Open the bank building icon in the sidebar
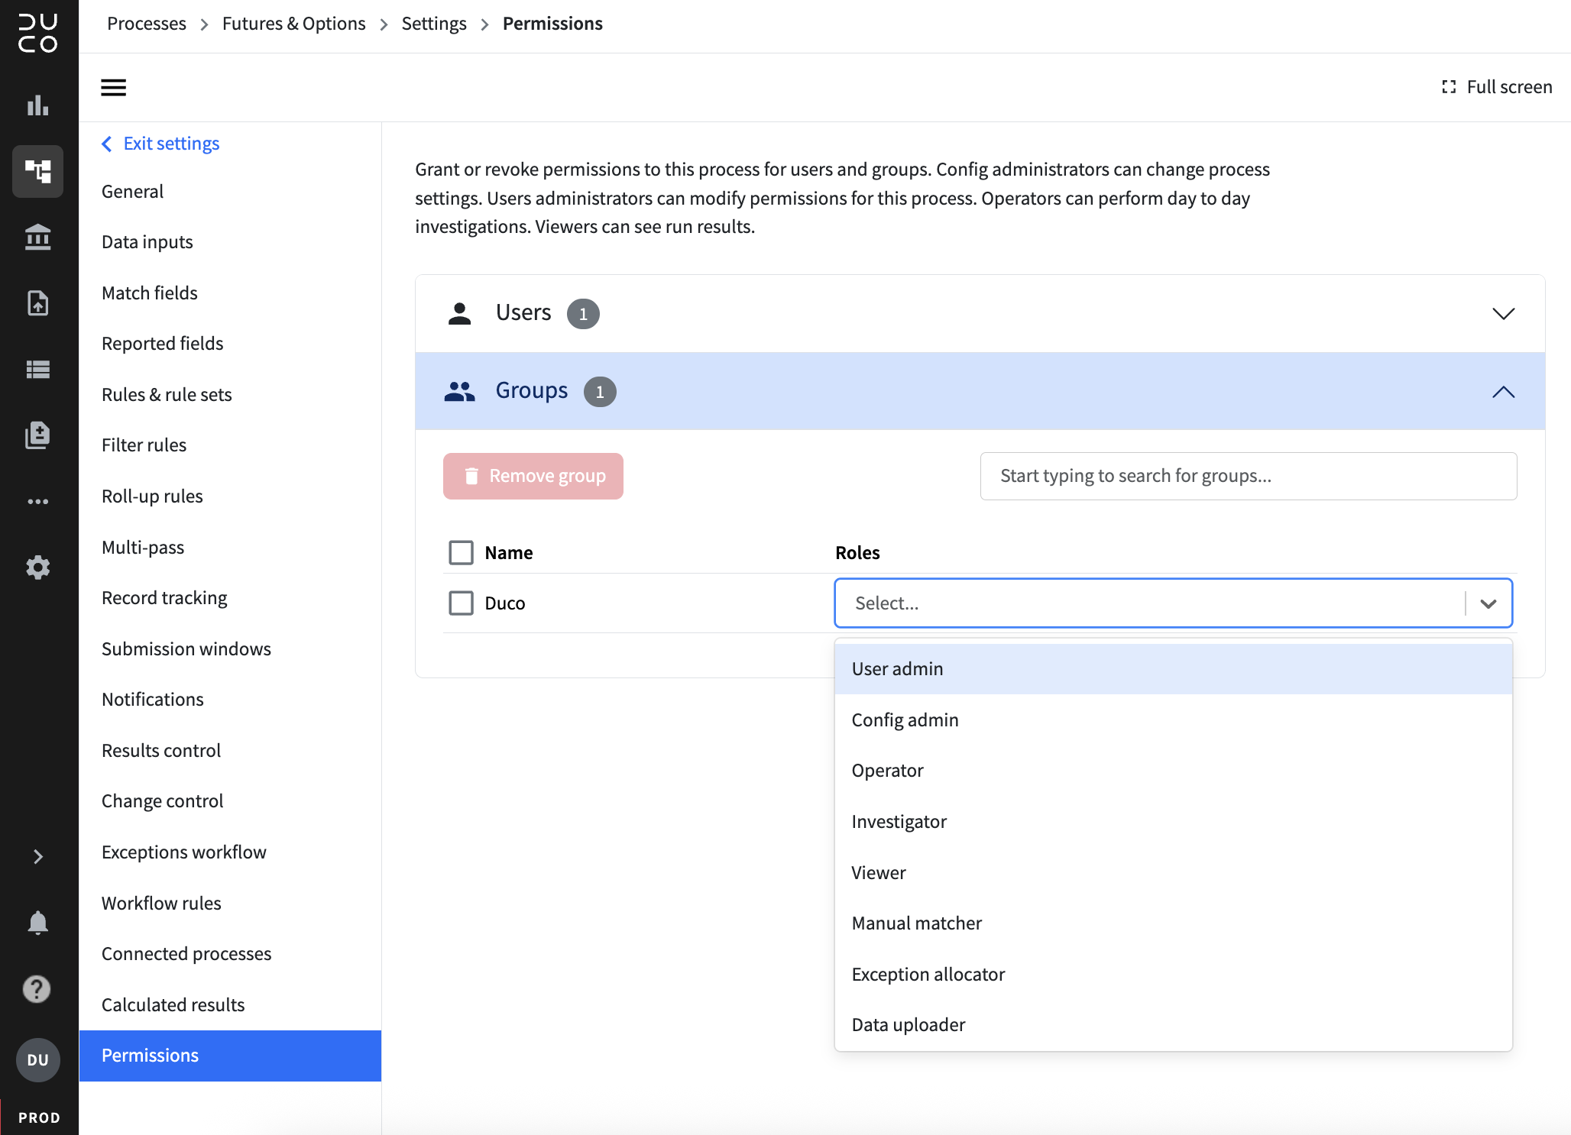This screenshot has height=1135, width=1571. click(x=37, y=238)
